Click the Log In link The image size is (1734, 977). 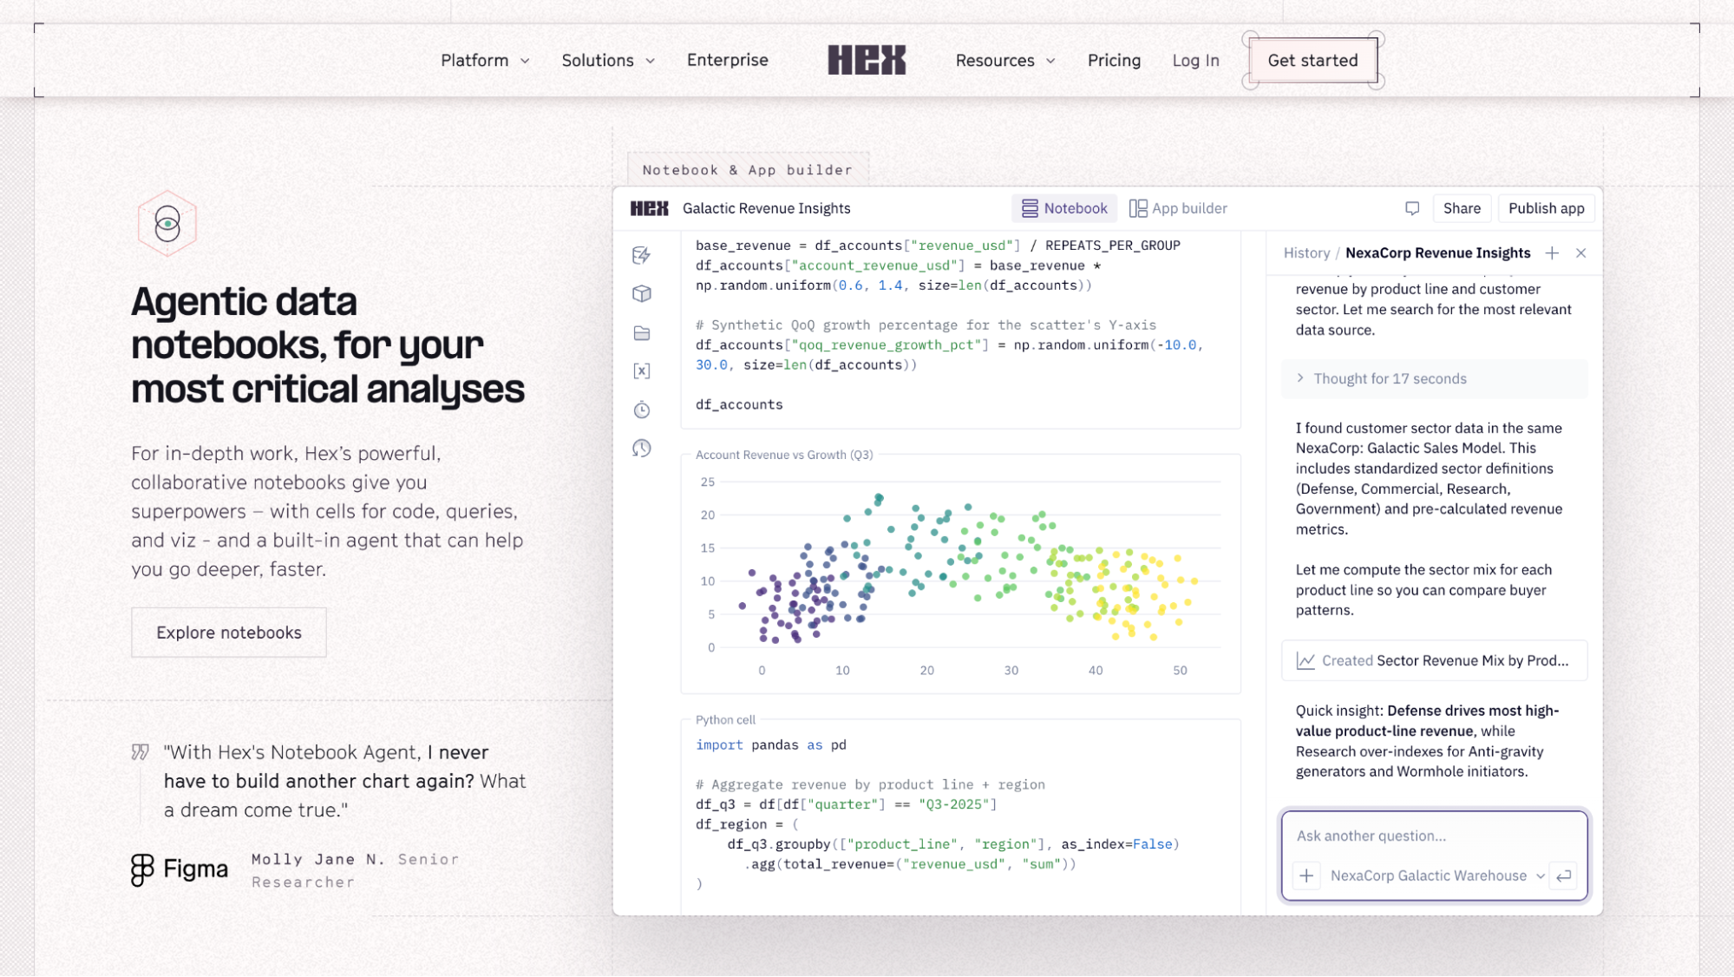pyautogui.click(x=1196, y=61)
